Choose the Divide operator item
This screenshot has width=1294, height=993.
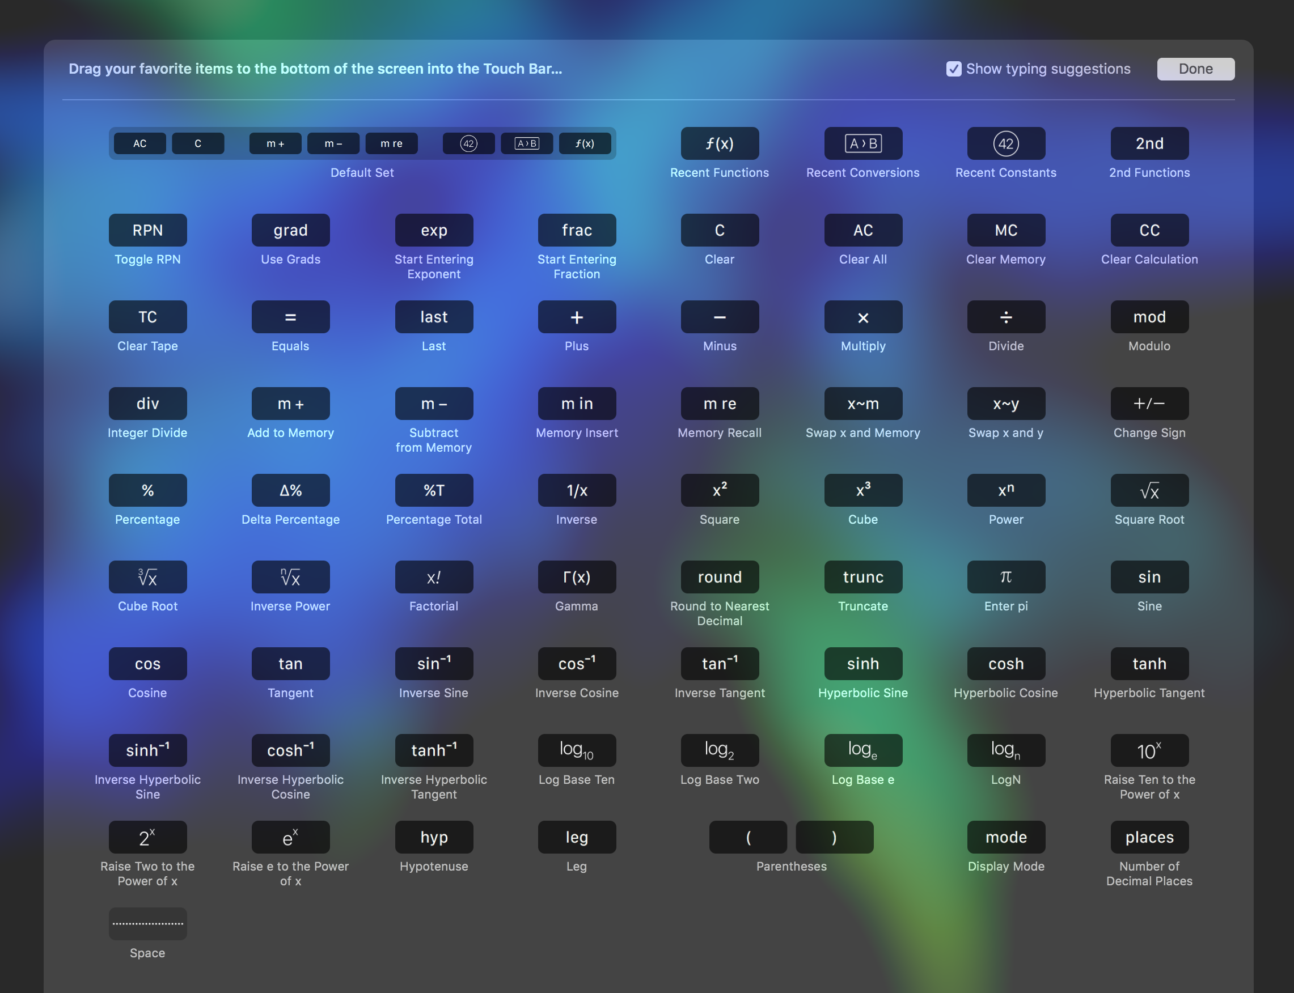tap(1005, 317)
